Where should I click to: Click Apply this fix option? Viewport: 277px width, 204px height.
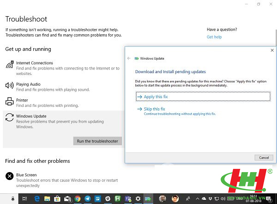click(x=203, y=97)
